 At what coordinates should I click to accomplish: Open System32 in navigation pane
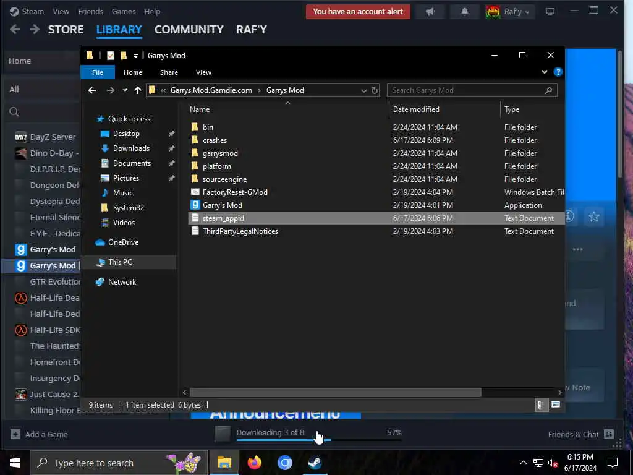click(x=128, y=208)
